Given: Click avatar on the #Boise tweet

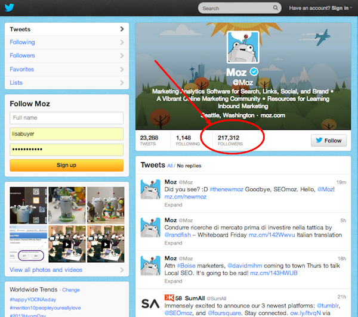Looking at the screenshot, I should 150,266.
